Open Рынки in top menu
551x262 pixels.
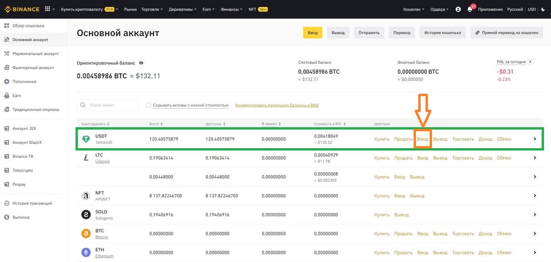(x=130, y=9)
